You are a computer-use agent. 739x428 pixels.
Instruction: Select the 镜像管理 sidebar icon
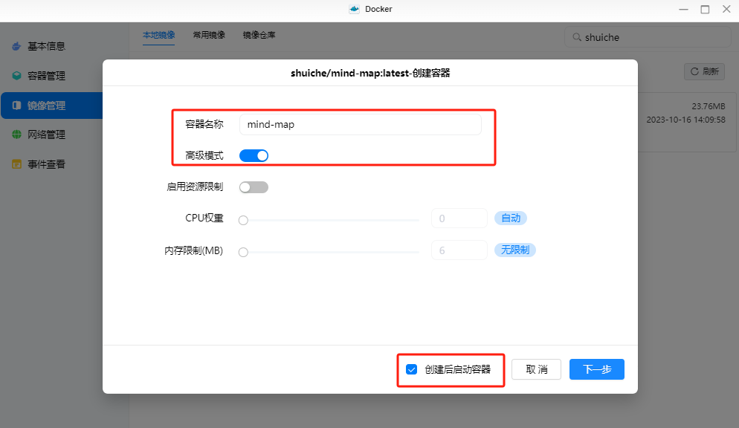coord(16,105)
